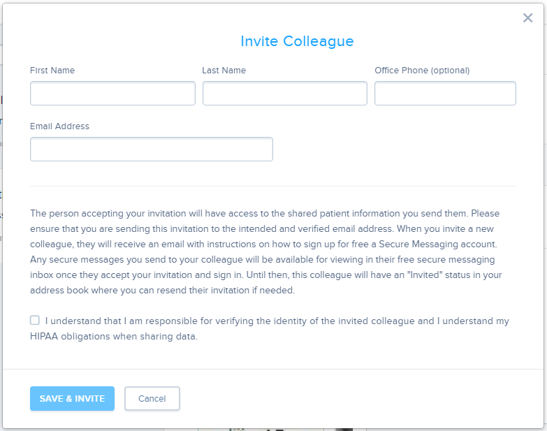Focus the Last Name text box

point(284,93)
